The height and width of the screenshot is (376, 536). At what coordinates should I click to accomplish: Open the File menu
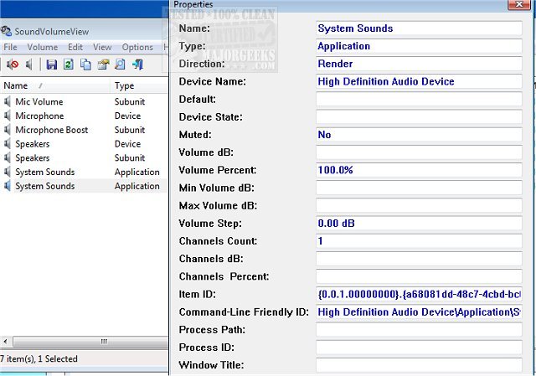(x=12, y=47)
